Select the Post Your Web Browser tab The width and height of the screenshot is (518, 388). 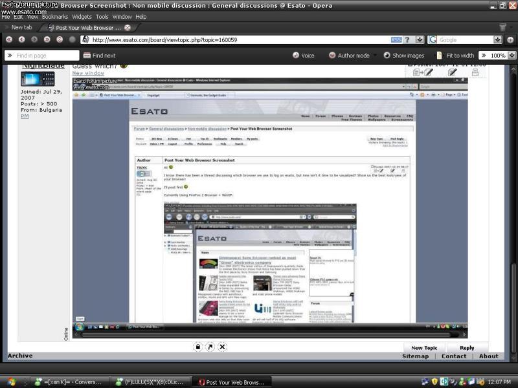89,28
